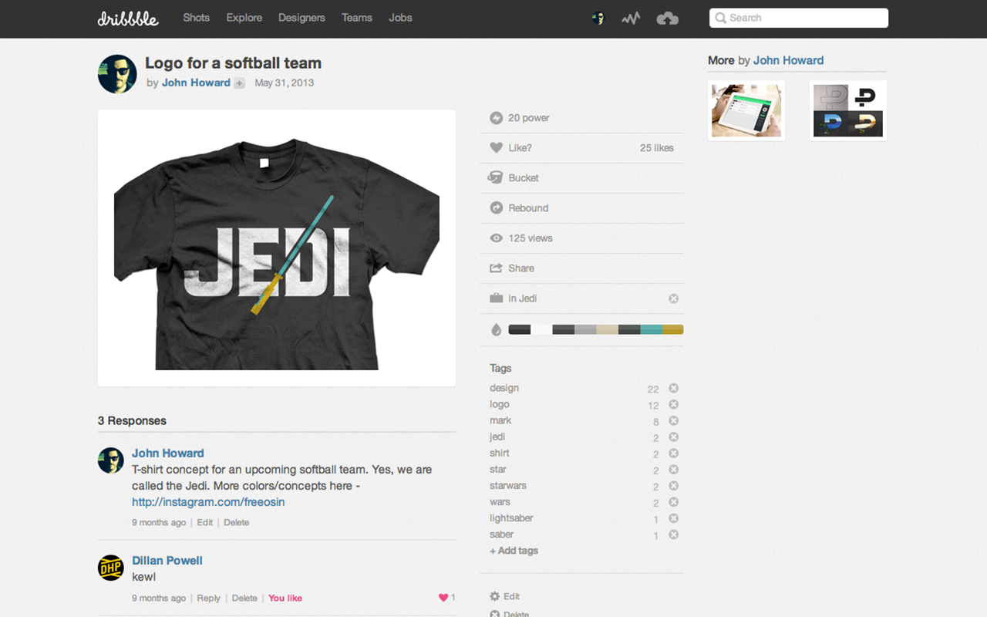Image resolution: width=987 pixels, height=617 pixels.
Task: Remove the 'lightsaber' tag
Action: [x=673, y=518]
